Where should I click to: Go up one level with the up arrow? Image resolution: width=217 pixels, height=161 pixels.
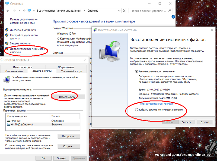pos(24,11)
